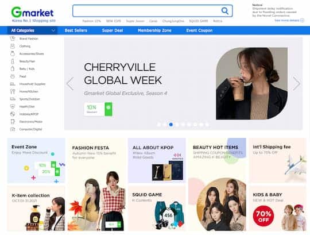This screenshot has width=310, height=235.
Task: Click the Gmarket logo
Action: [x=32, y=12]
